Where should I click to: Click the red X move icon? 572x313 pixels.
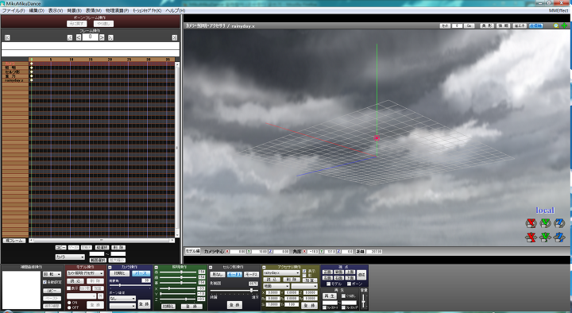pyautogui.click(x=531, y=237)
